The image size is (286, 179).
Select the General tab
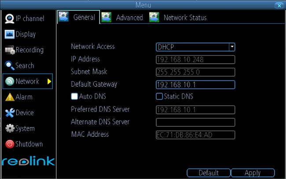(x=79, y=17)
